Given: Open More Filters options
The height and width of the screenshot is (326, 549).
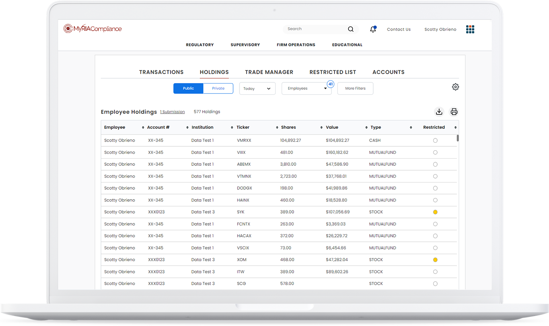Looking at the screenshot, I should coord(355,88).
